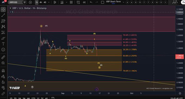Select the 1Y date range
The height and width of the screenshot is (99, 185).
[38, 98]
